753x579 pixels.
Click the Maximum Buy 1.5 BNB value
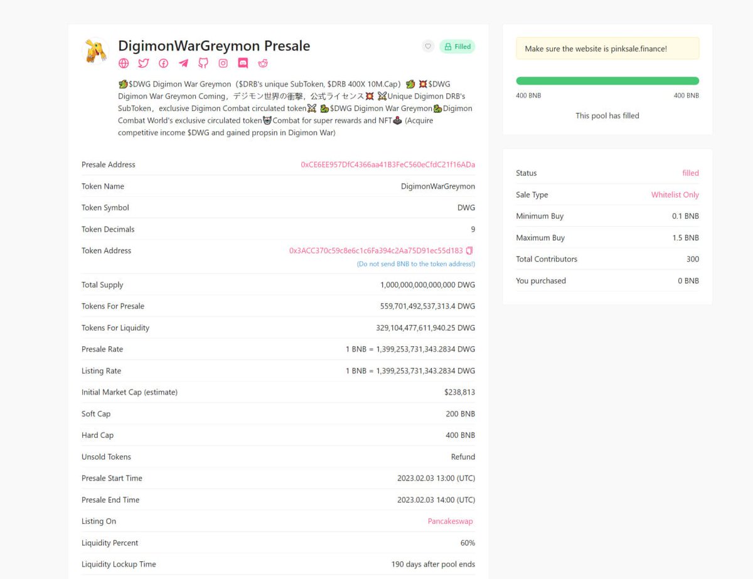tap(685, 238)
